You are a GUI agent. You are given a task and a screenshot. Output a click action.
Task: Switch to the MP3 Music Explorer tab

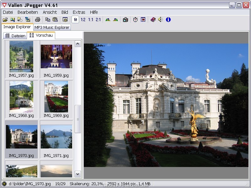click(x=52, y=27)
